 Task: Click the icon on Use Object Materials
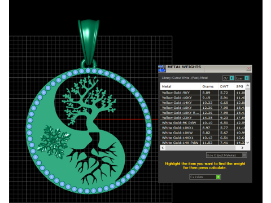coord(244,155)
